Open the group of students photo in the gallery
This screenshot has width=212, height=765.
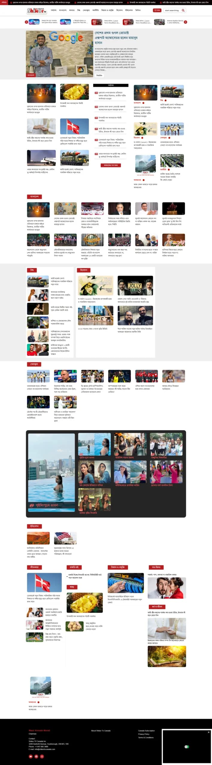[166, 444]
